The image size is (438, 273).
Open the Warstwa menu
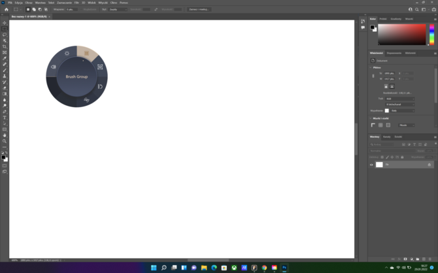point(40,3)
